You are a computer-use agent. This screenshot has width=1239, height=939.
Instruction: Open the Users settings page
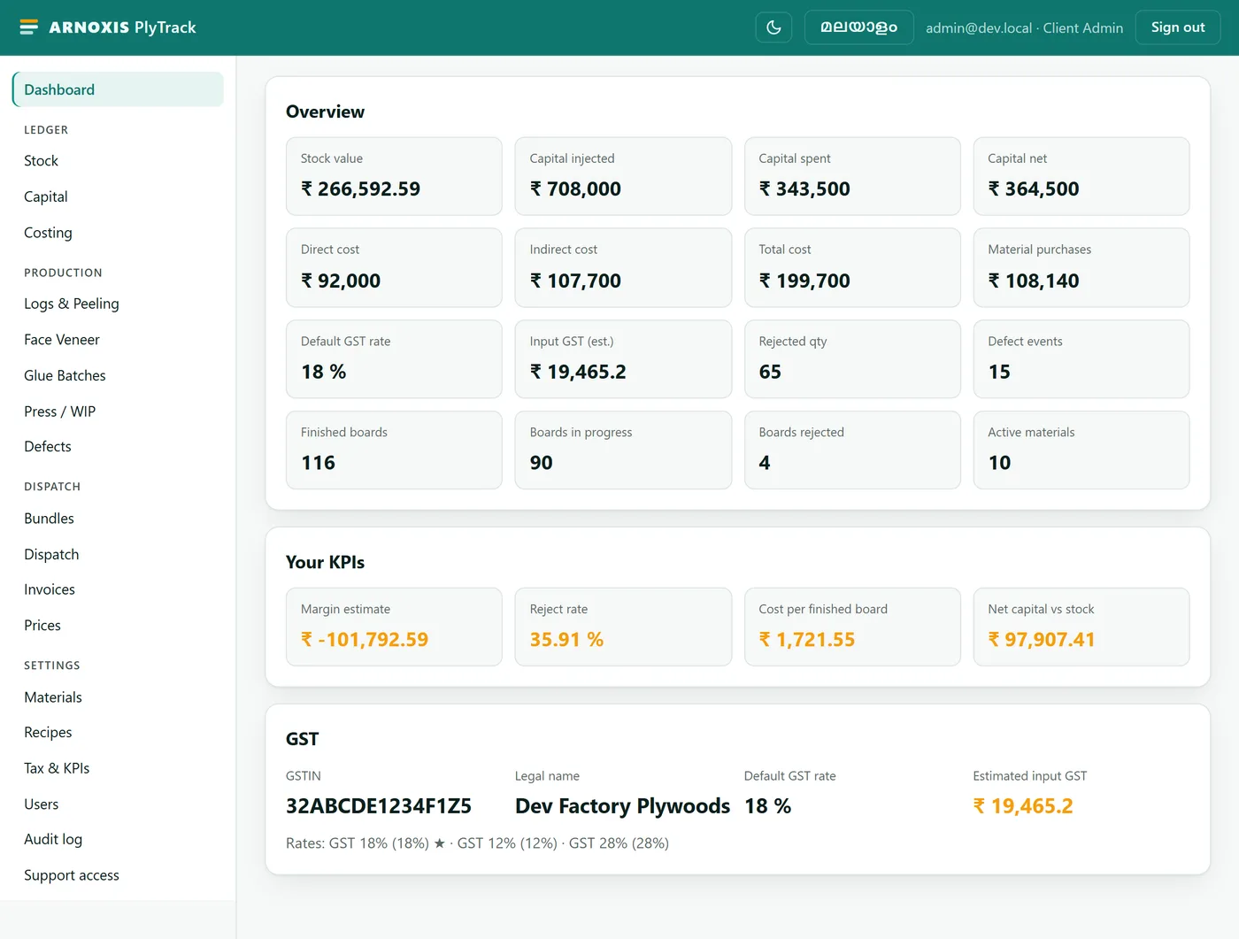(118, 804)
